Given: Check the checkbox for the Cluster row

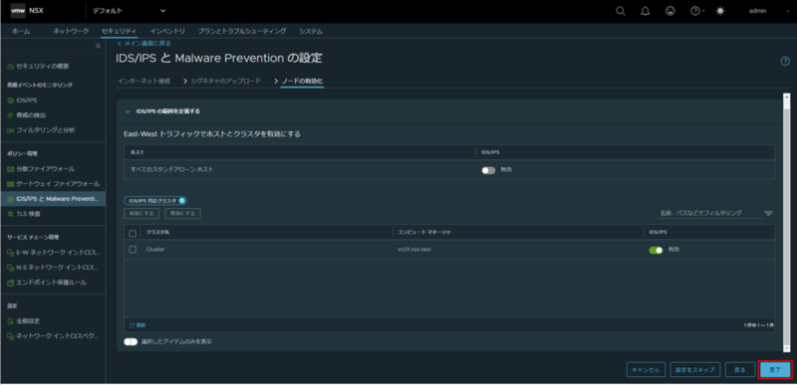Looking at the screenshot, I should (x=133, y=250).
